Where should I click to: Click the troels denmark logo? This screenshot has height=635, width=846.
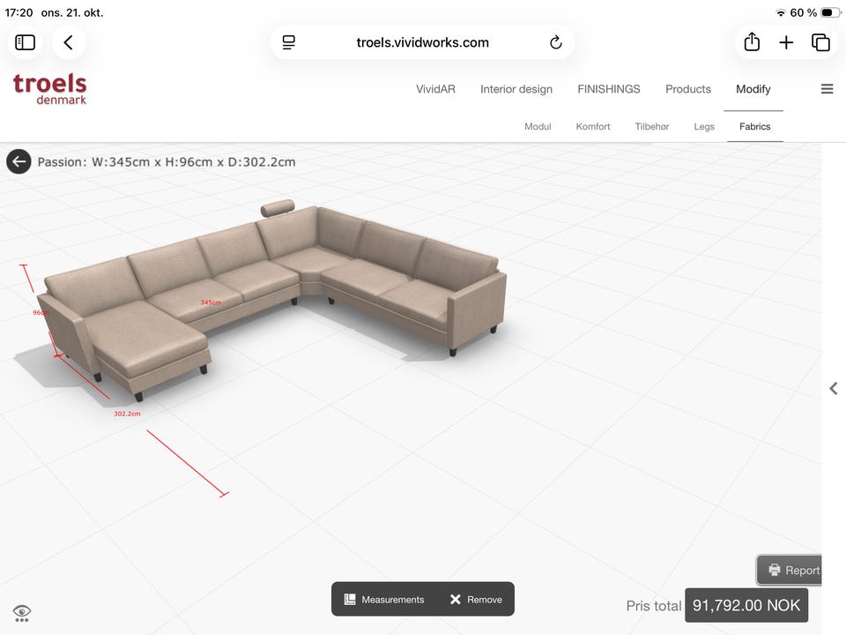coord(49,88)
